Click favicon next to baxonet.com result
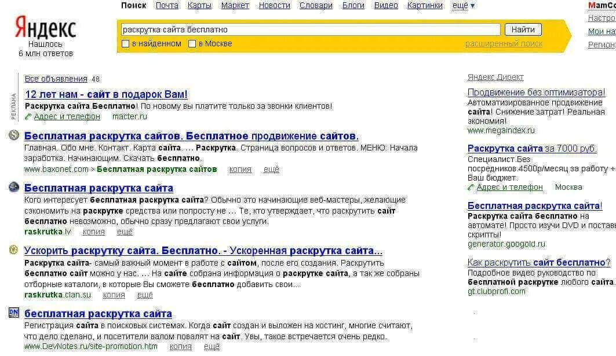The width and height of the screenshot is (616, 356). [x=14, y=135]
